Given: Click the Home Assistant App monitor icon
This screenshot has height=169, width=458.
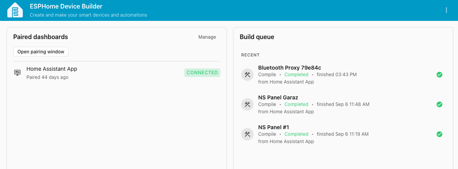Looking at the screenshot, I should (17, 73).
